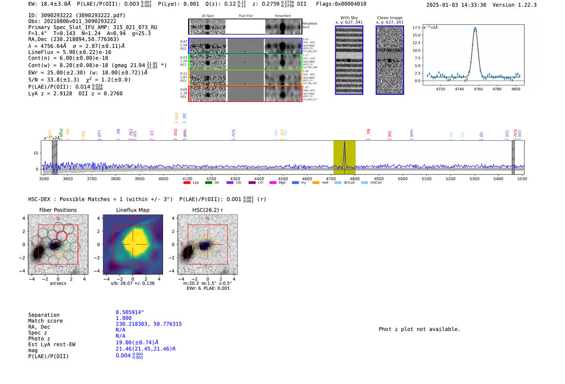Click the (K)CaII legend swatch
Screen dimensions: 565x384
click(x=338, y=183)
